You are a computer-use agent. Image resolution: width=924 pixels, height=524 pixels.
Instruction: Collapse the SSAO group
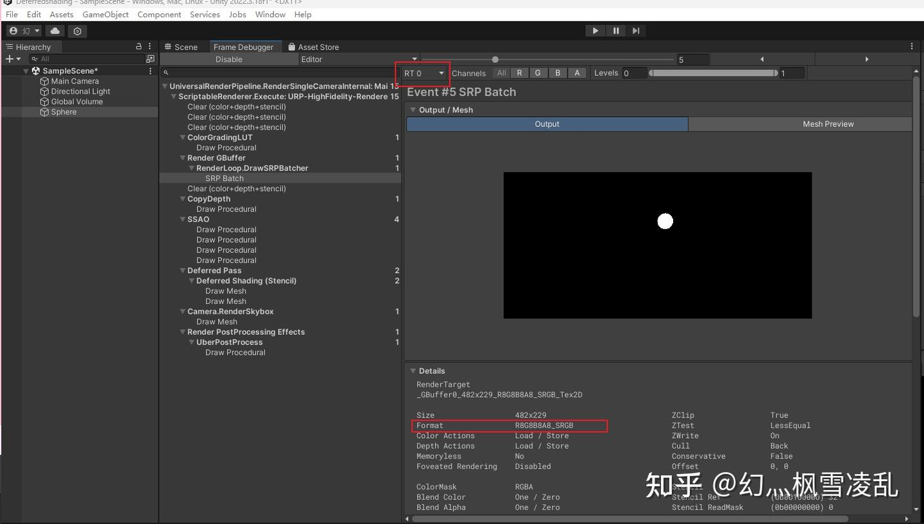coord(183,220)
